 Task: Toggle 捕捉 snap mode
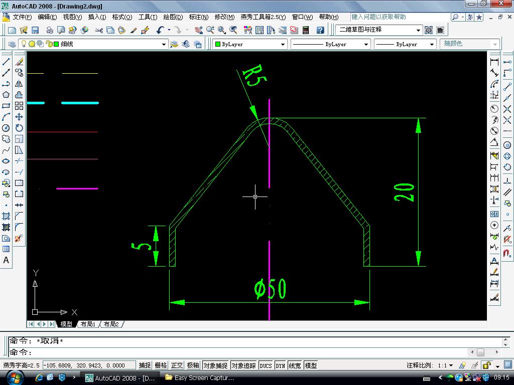coord(145,365)
